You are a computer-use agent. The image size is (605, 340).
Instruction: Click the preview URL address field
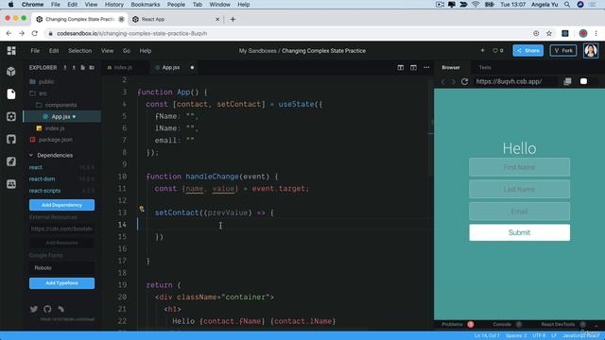516,81
